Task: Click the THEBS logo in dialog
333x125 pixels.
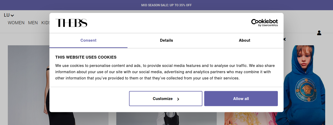Action: click(x=71, y=23)
